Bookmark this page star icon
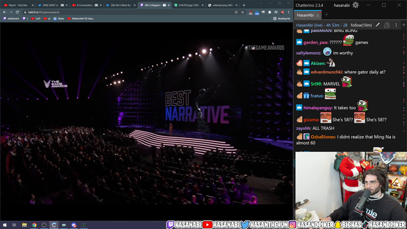The image size is (407, 229). click(x=242, y=12)
